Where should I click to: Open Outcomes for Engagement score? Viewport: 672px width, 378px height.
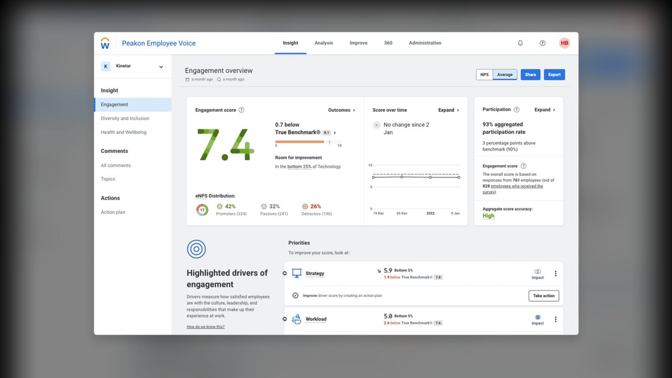[342, 110]
